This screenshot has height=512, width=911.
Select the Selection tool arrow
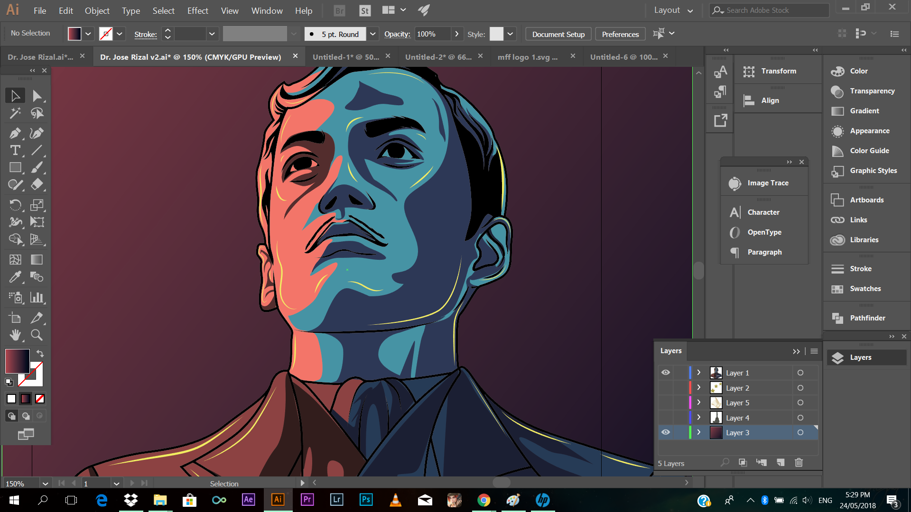15,96
